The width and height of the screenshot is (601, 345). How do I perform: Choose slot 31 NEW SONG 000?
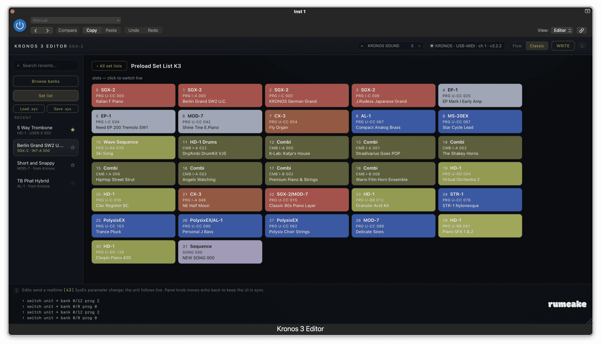click(220, 252)
